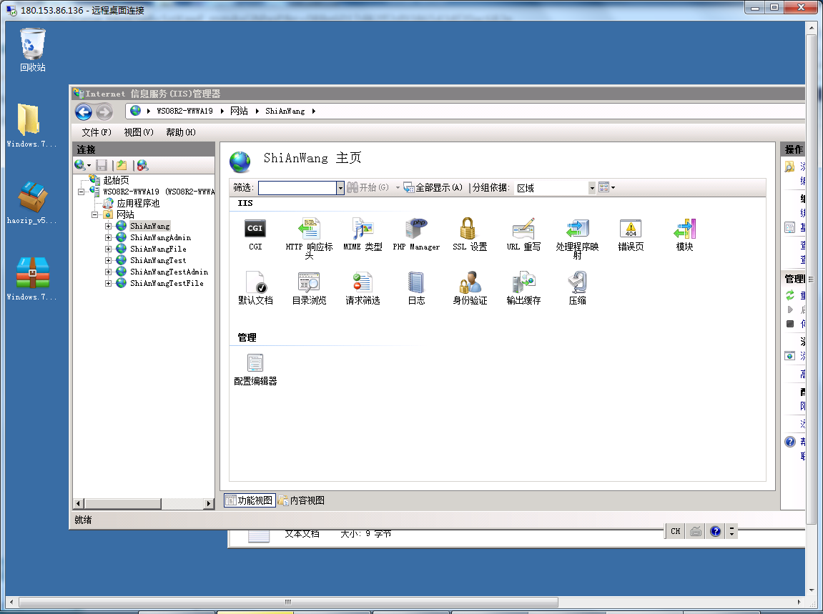This screenshot has height=614, width=823.
Task: Click the up-folder toolbar icon in 连接
Action: [x=122, y=165]
